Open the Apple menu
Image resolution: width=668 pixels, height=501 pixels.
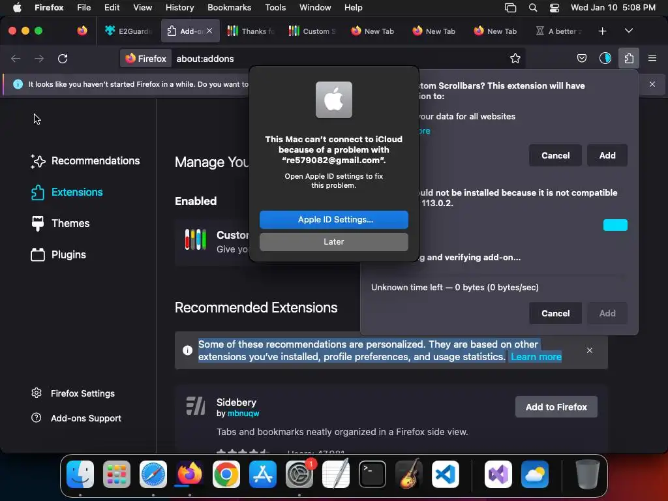pos(17,8)
